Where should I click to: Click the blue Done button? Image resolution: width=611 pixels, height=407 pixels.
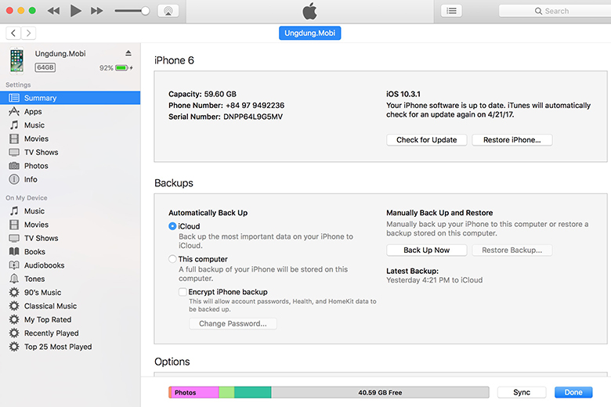pos(573,392)
